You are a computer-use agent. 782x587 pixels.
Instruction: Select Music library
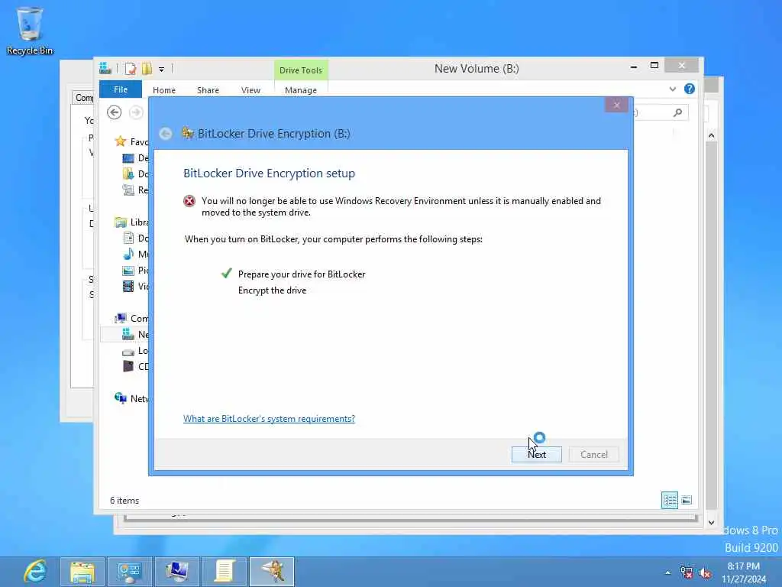click(135, 254)
